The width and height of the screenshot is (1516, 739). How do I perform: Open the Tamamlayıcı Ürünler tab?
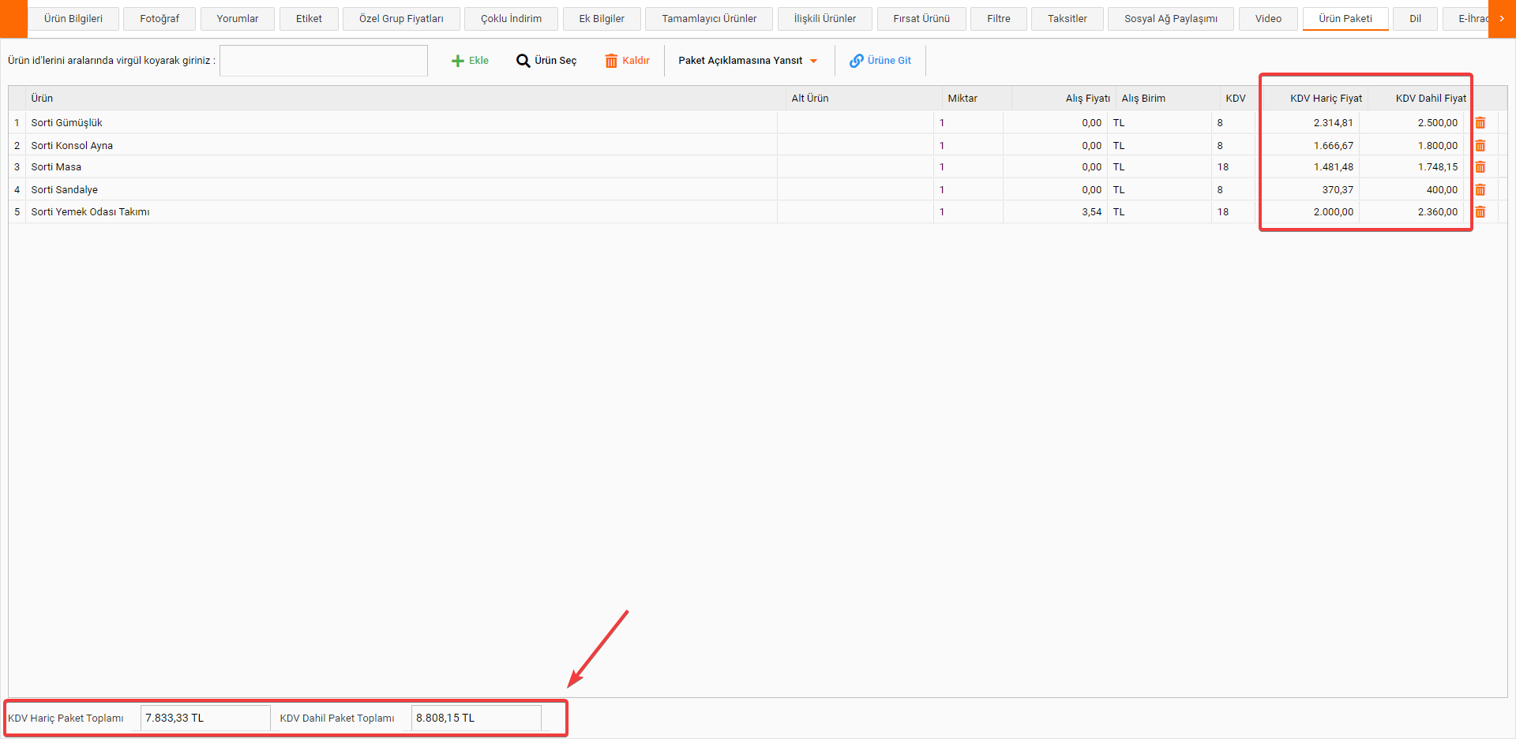[x=709, y=19]
